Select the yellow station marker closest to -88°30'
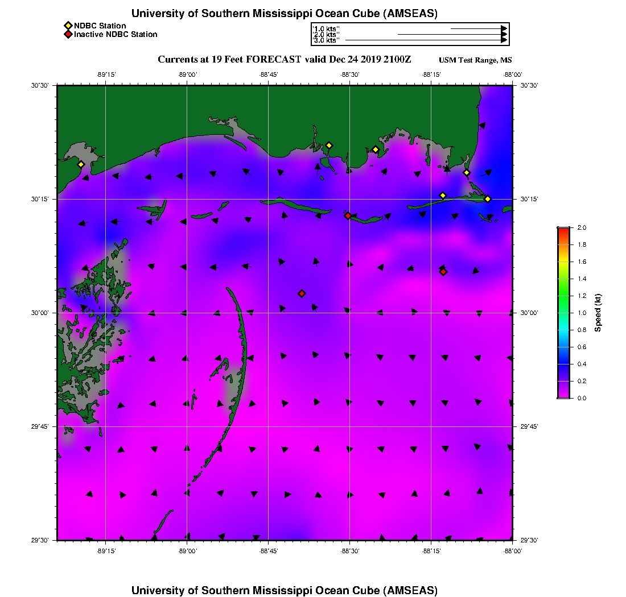This screenshot has height=597, width=626. [x=329, y=146]
